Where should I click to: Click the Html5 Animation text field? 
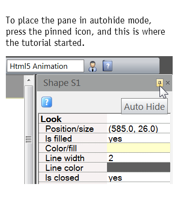pyautogui.click(x=45, y=66)
